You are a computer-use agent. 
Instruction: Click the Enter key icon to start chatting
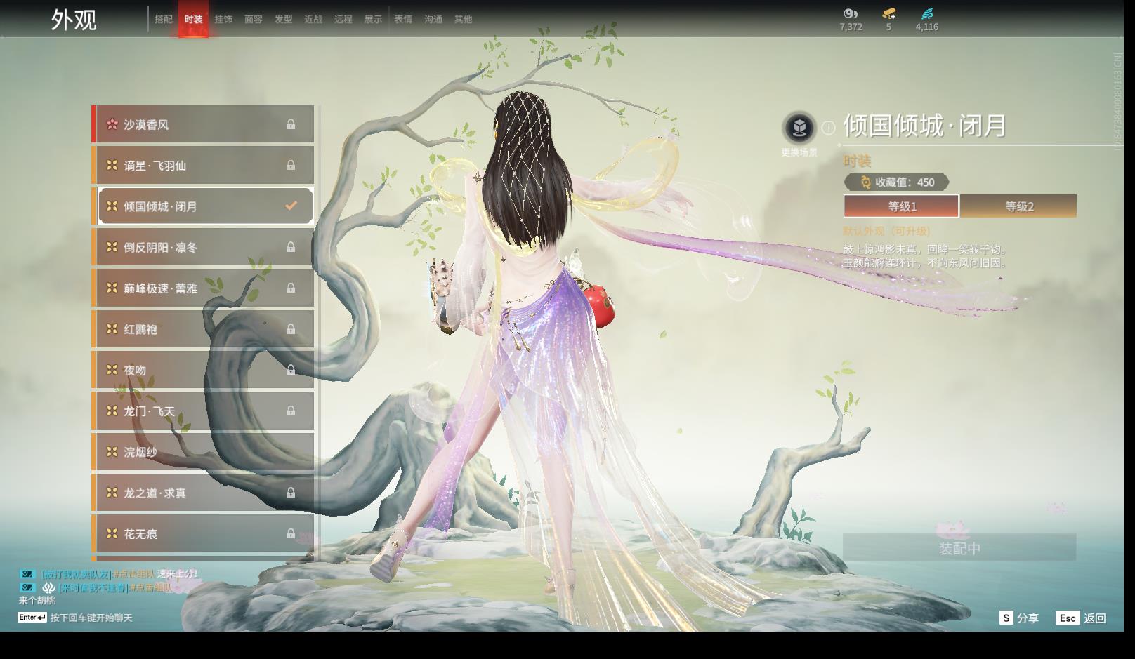click(32, 618)
